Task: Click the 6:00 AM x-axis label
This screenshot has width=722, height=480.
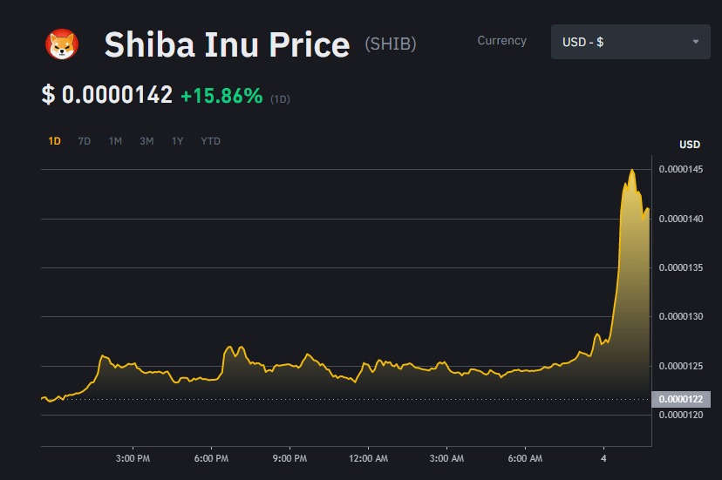Action: 525,458
